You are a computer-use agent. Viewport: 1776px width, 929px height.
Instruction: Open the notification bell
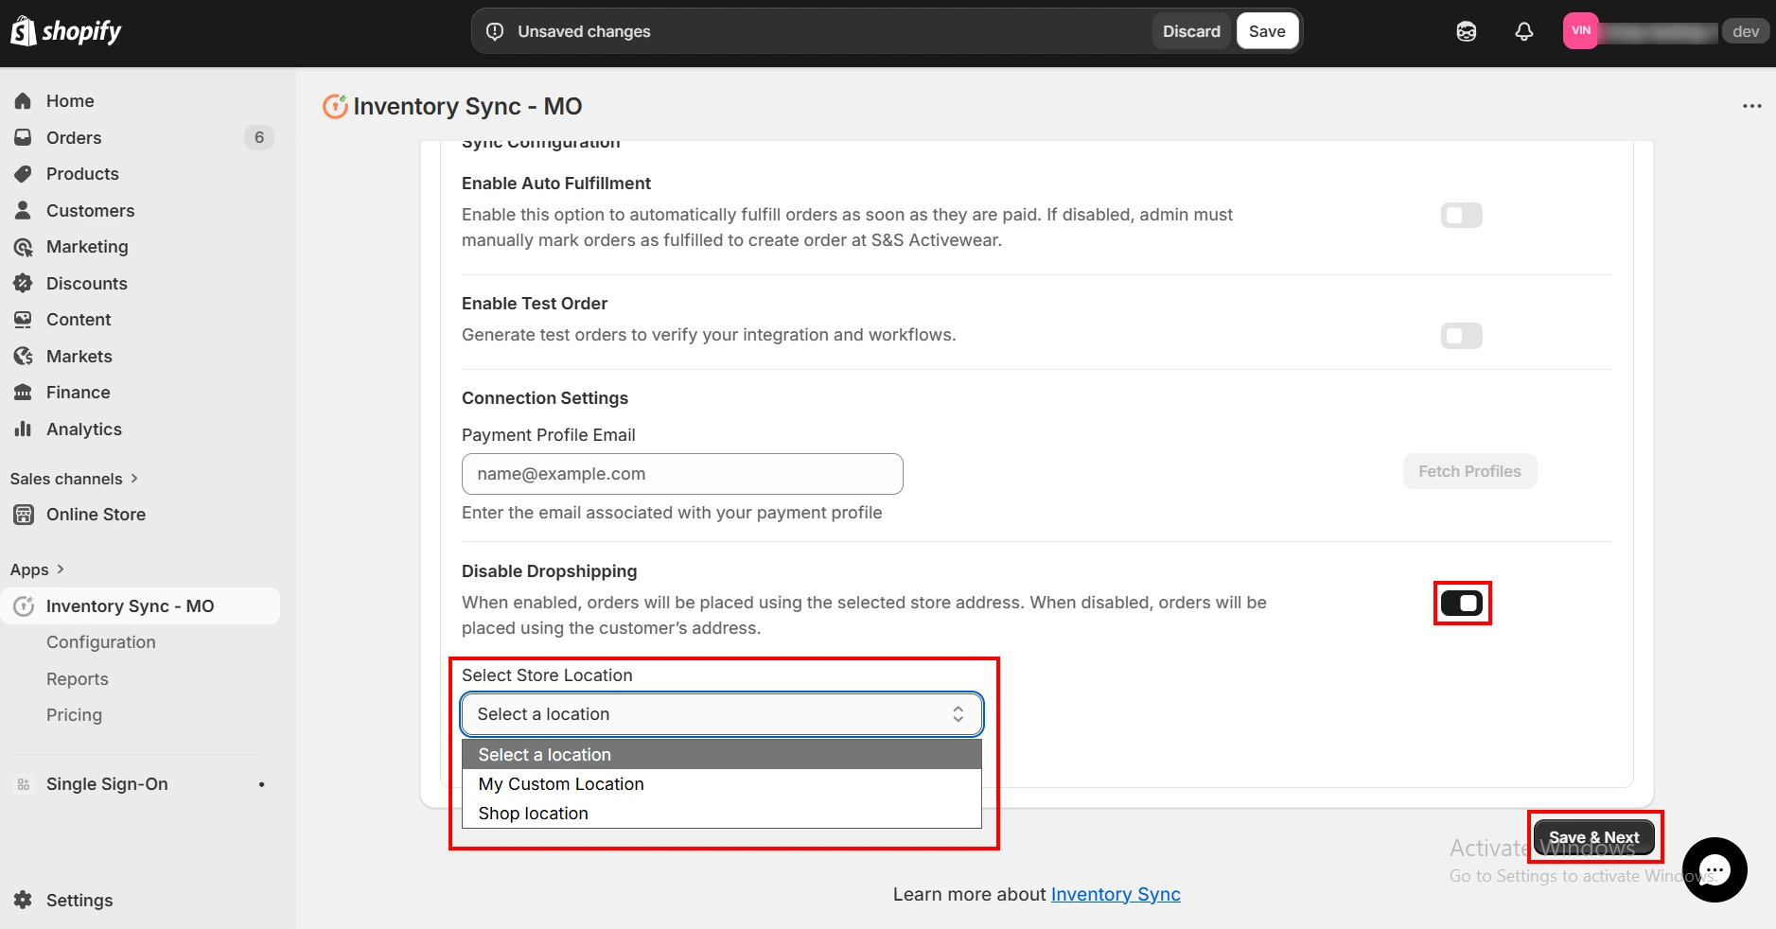click(x=1523, y=30)
